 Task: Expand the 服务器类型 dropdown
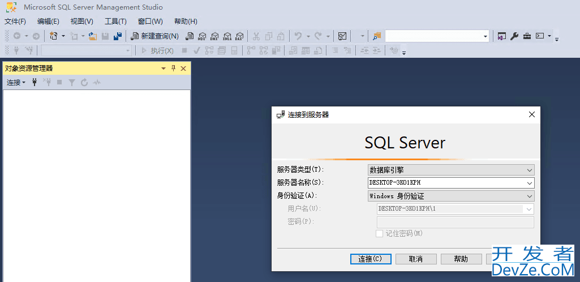click(x=530, y=170)
